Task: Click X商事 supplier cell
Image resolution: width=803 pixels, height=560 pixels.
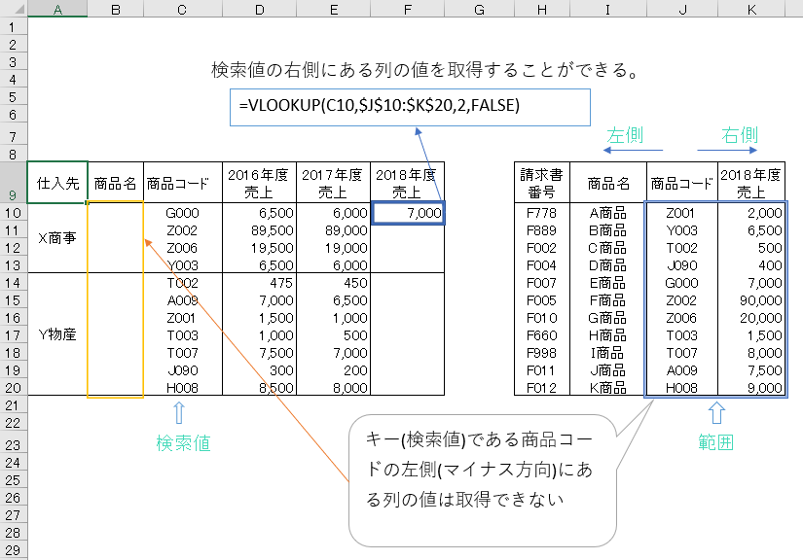Action: click(57, 238)
